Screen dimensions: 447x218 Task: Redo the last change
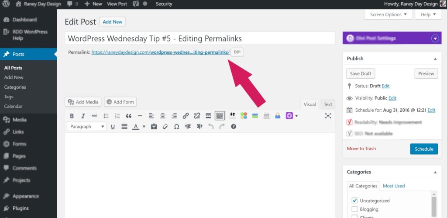(x=222, y=127)
